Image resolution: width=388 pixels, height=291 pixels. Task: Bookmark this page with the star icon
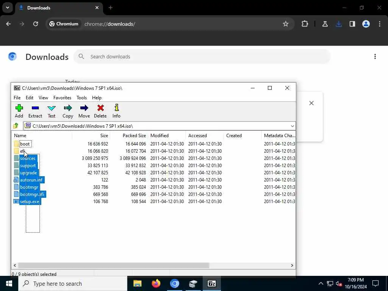pos(286,24)
